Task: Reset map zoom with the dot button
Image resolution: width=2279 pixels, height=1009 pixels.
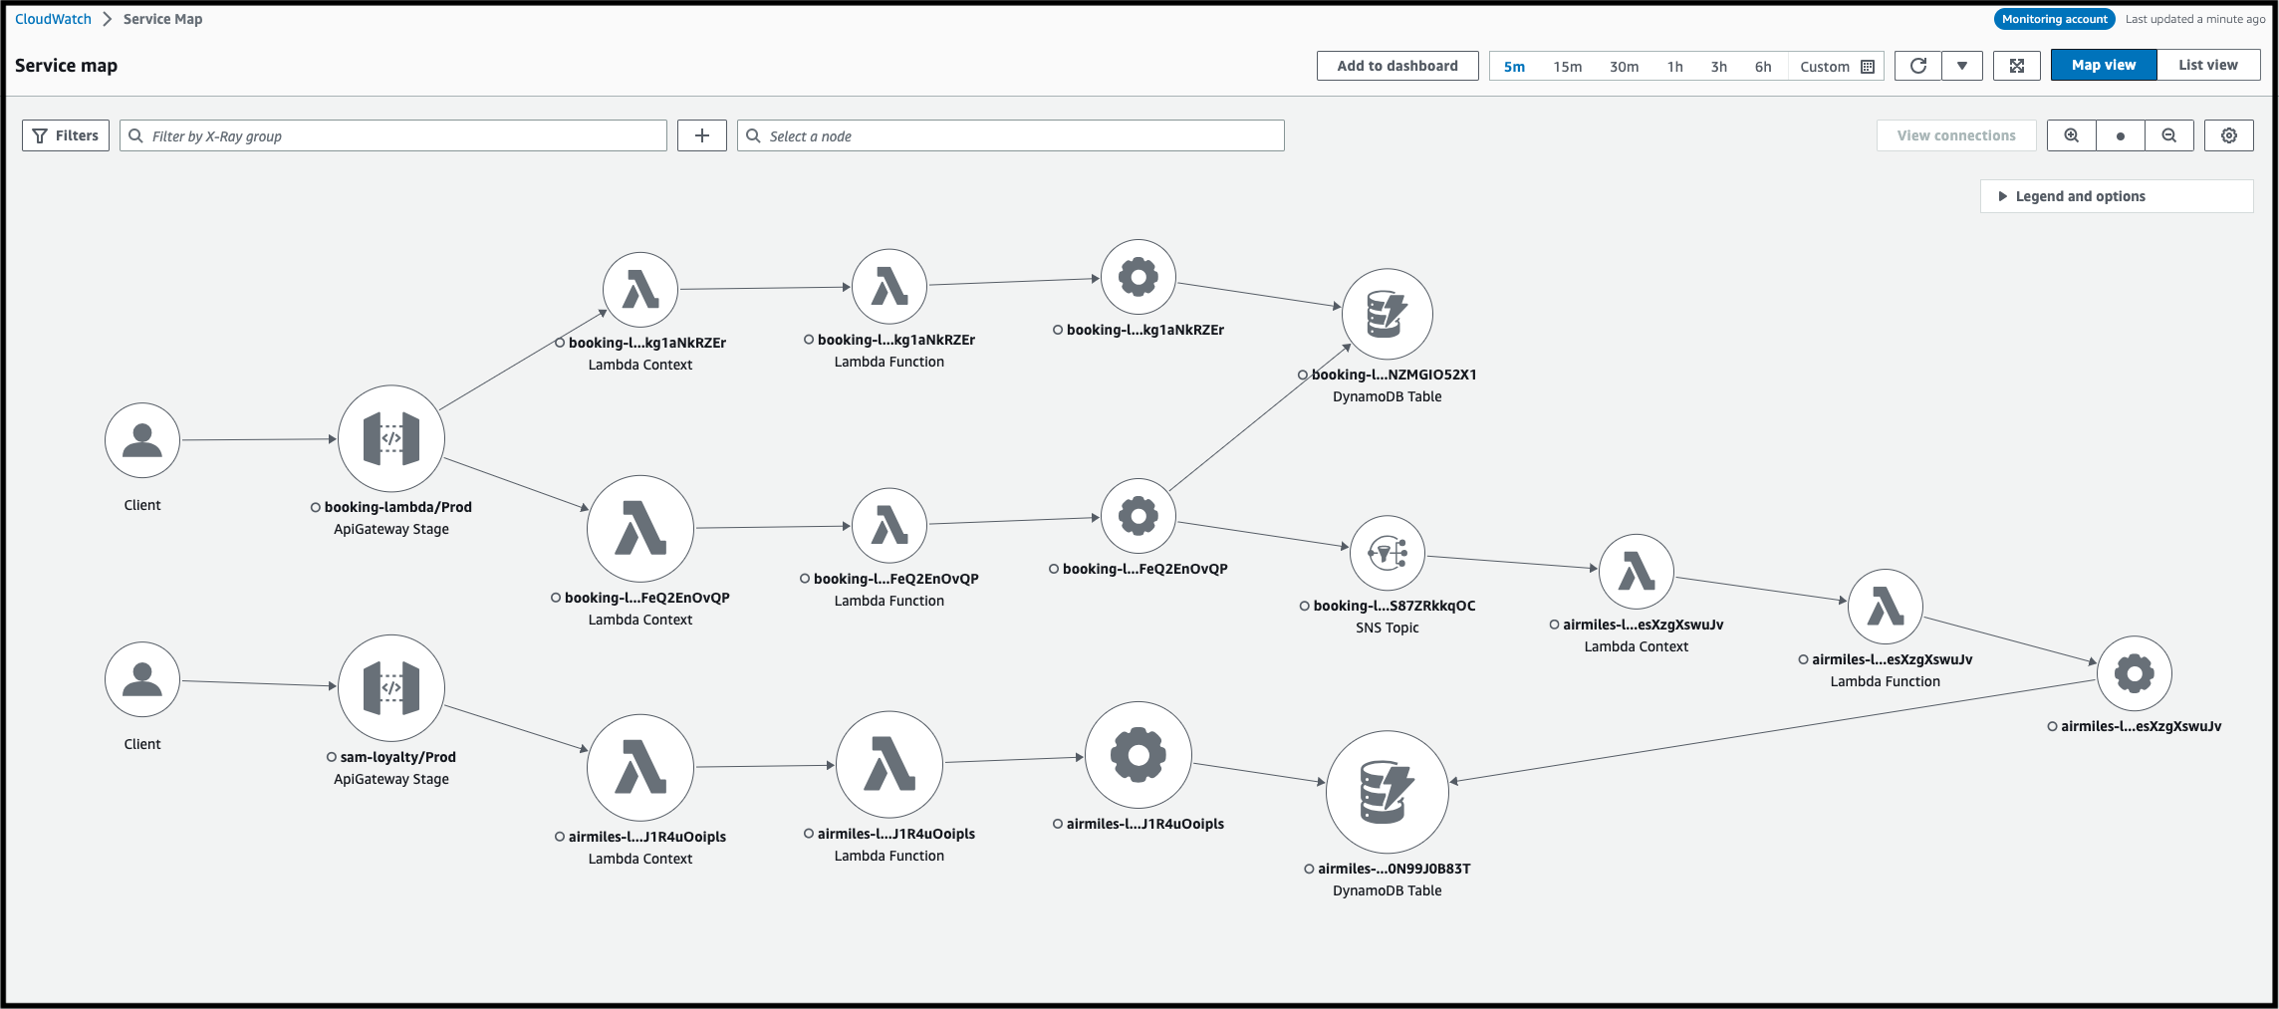Action: [2121, 135]
